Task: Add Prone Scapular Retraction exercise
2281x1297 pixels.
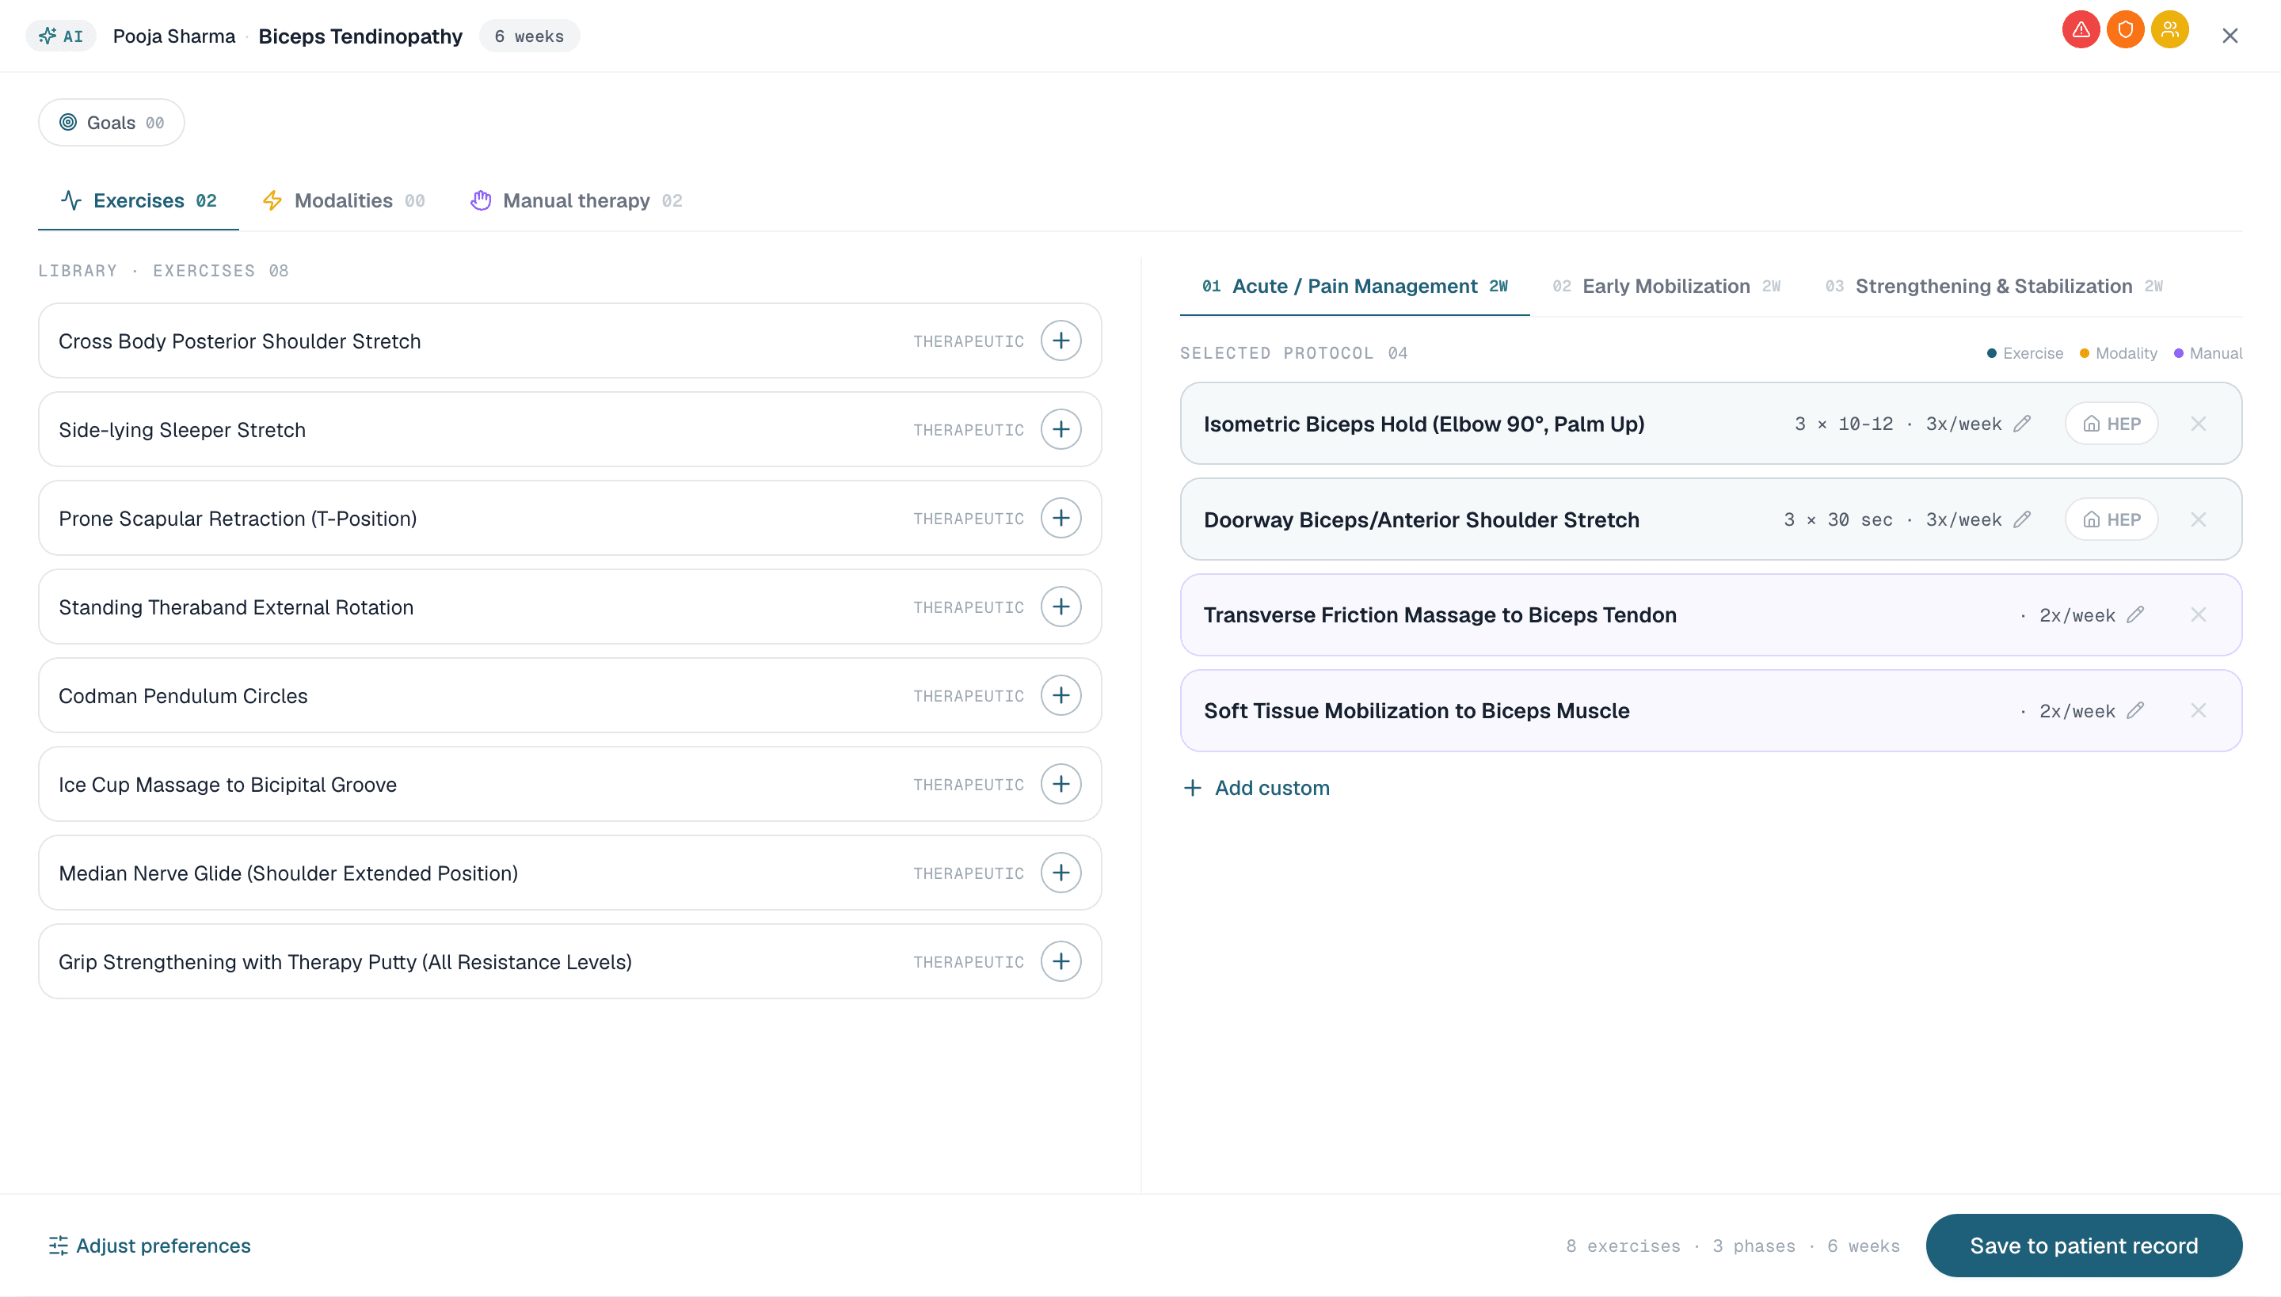Action: 1061,518
